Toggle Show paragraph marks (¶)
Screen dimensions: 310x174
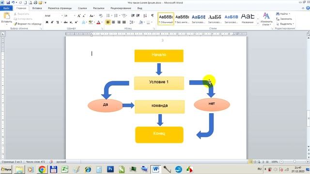coord(152,15)
